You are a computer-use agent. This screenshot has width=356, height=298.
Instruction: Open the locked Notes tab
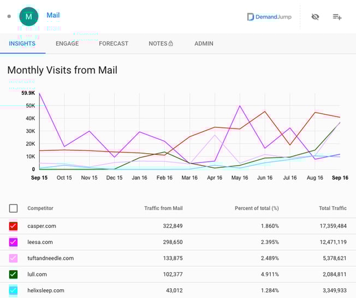coord(161,43)
